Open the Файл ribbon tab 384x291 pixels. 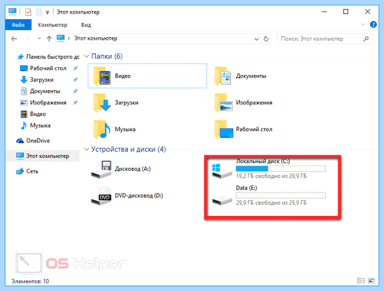18,25
